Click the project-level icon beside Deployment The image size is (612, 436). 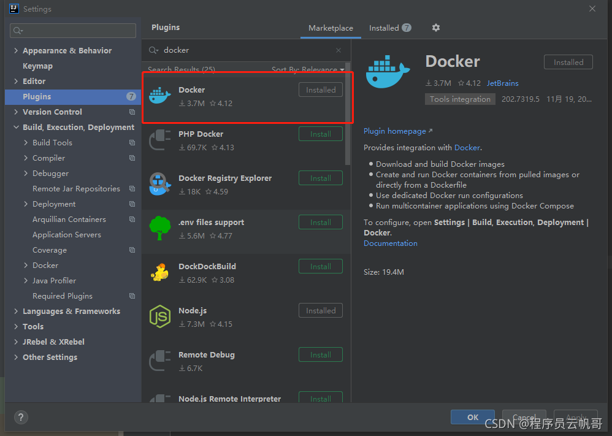tap(132, 204)
